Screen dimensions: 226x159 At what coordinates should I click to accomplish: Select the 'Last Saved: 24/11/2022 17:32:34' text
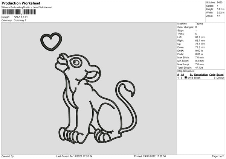click(74, 156)
